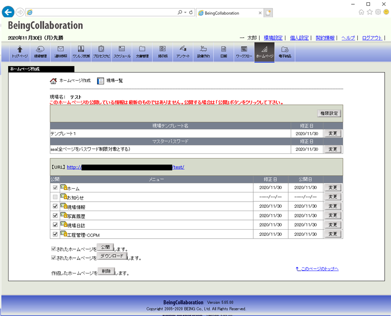Uncheck the 公開 checkbox for 工程管理・CCPM

point(55,234)
